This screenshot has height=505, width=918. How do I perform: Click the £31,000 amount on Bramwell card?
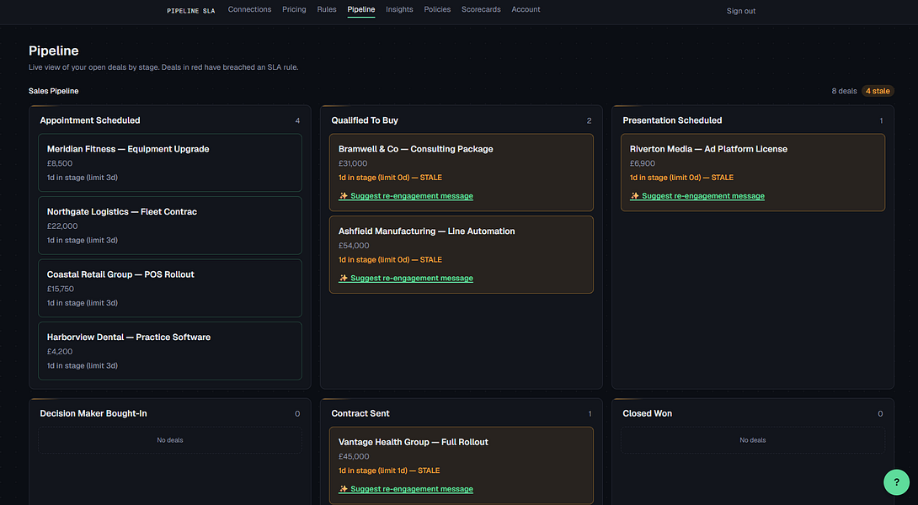pos(353,164)
